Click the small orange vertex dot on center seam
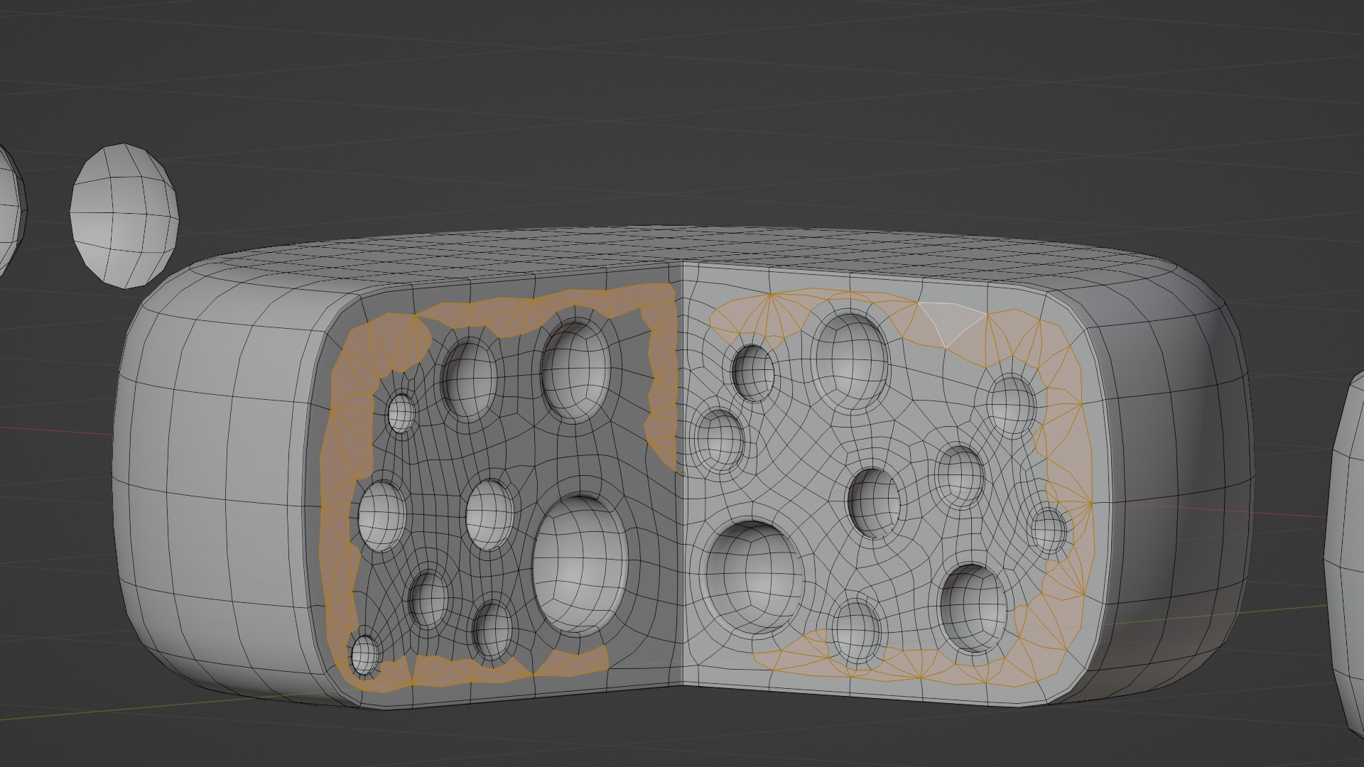 [683, 473]
